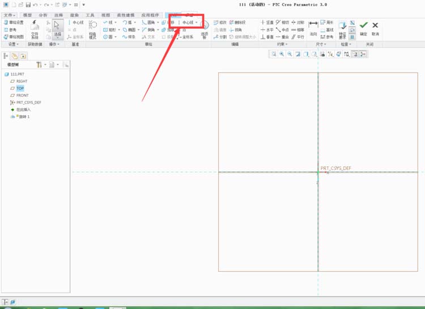Toggle 构造模式 construction mode
This screenshot has height=309, width=425.
pos(93,29)
